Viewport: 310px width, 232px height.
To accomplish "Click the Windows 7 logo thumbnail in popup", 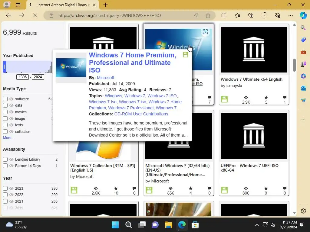I will pos(71,67).
